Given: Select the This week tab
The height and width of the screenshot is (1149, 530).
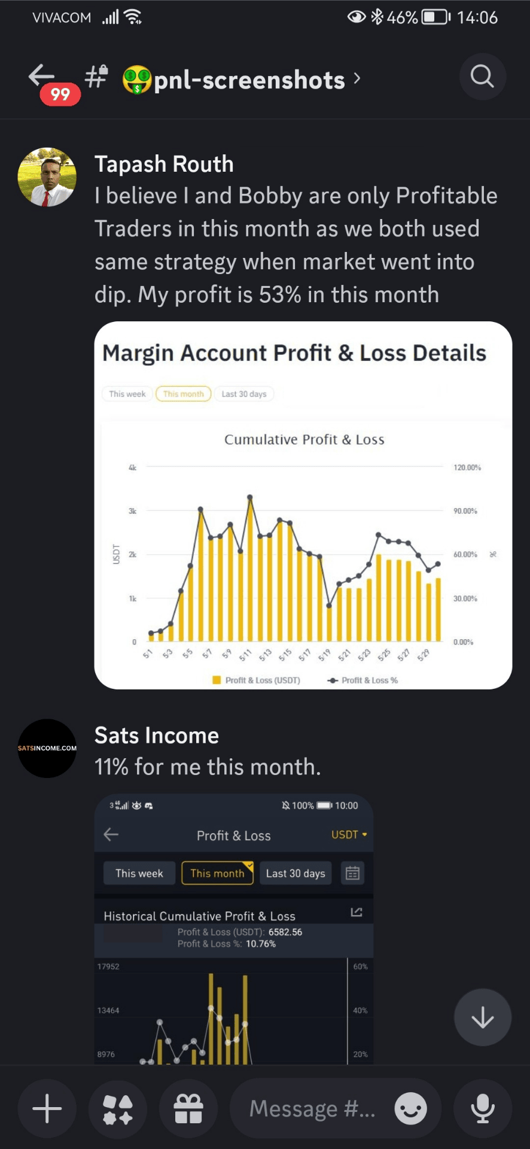Looking at the screenshot, I should click(x=139, y=873).
